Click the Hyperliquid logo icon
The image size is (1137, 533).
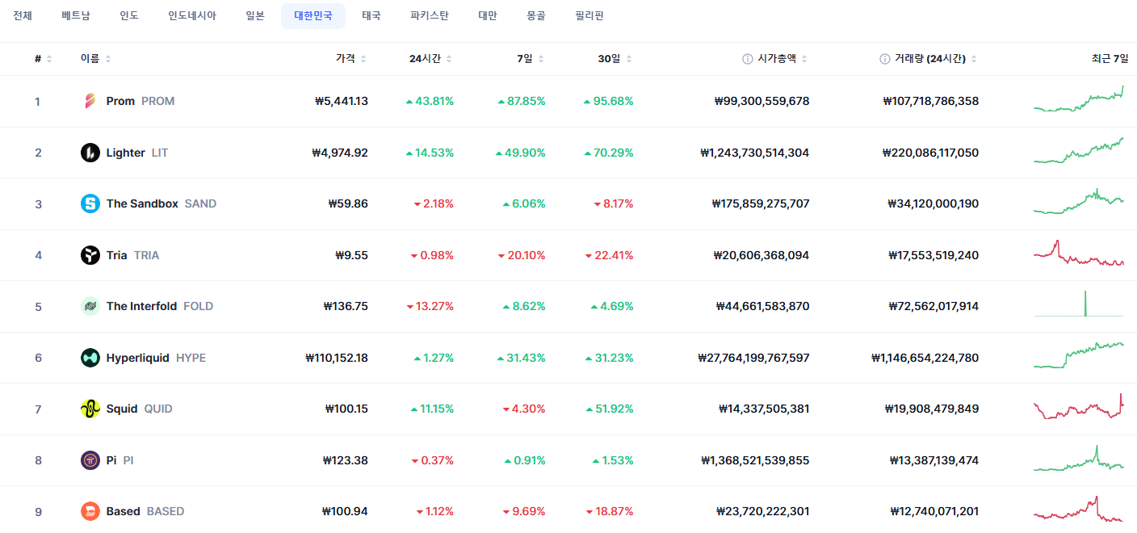[x=90, y=358]
